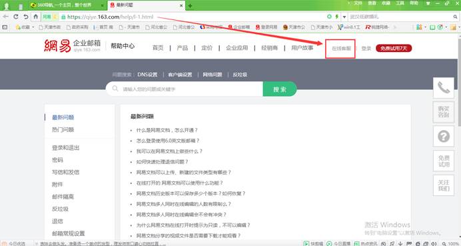This screenshot has height=246, width=461.
Task: Click the red 免费试用7天 button
Action: (394, 48)
